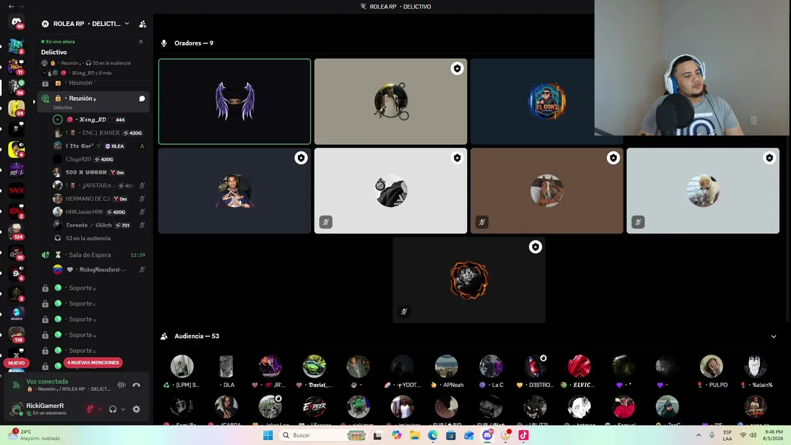Click inside the taskbar Buscar search box

pos(323,435)
